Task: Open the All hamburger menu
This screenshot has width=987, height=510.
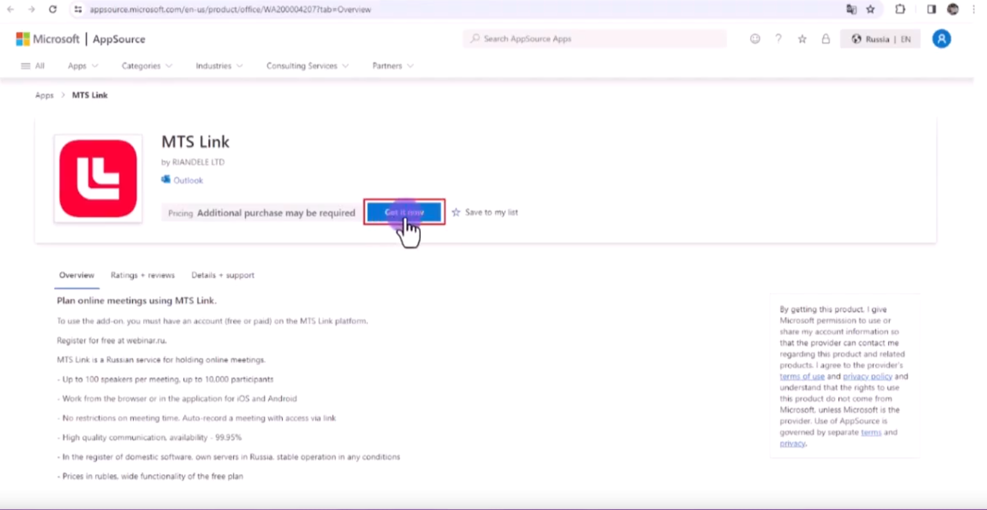Action: 33,66
